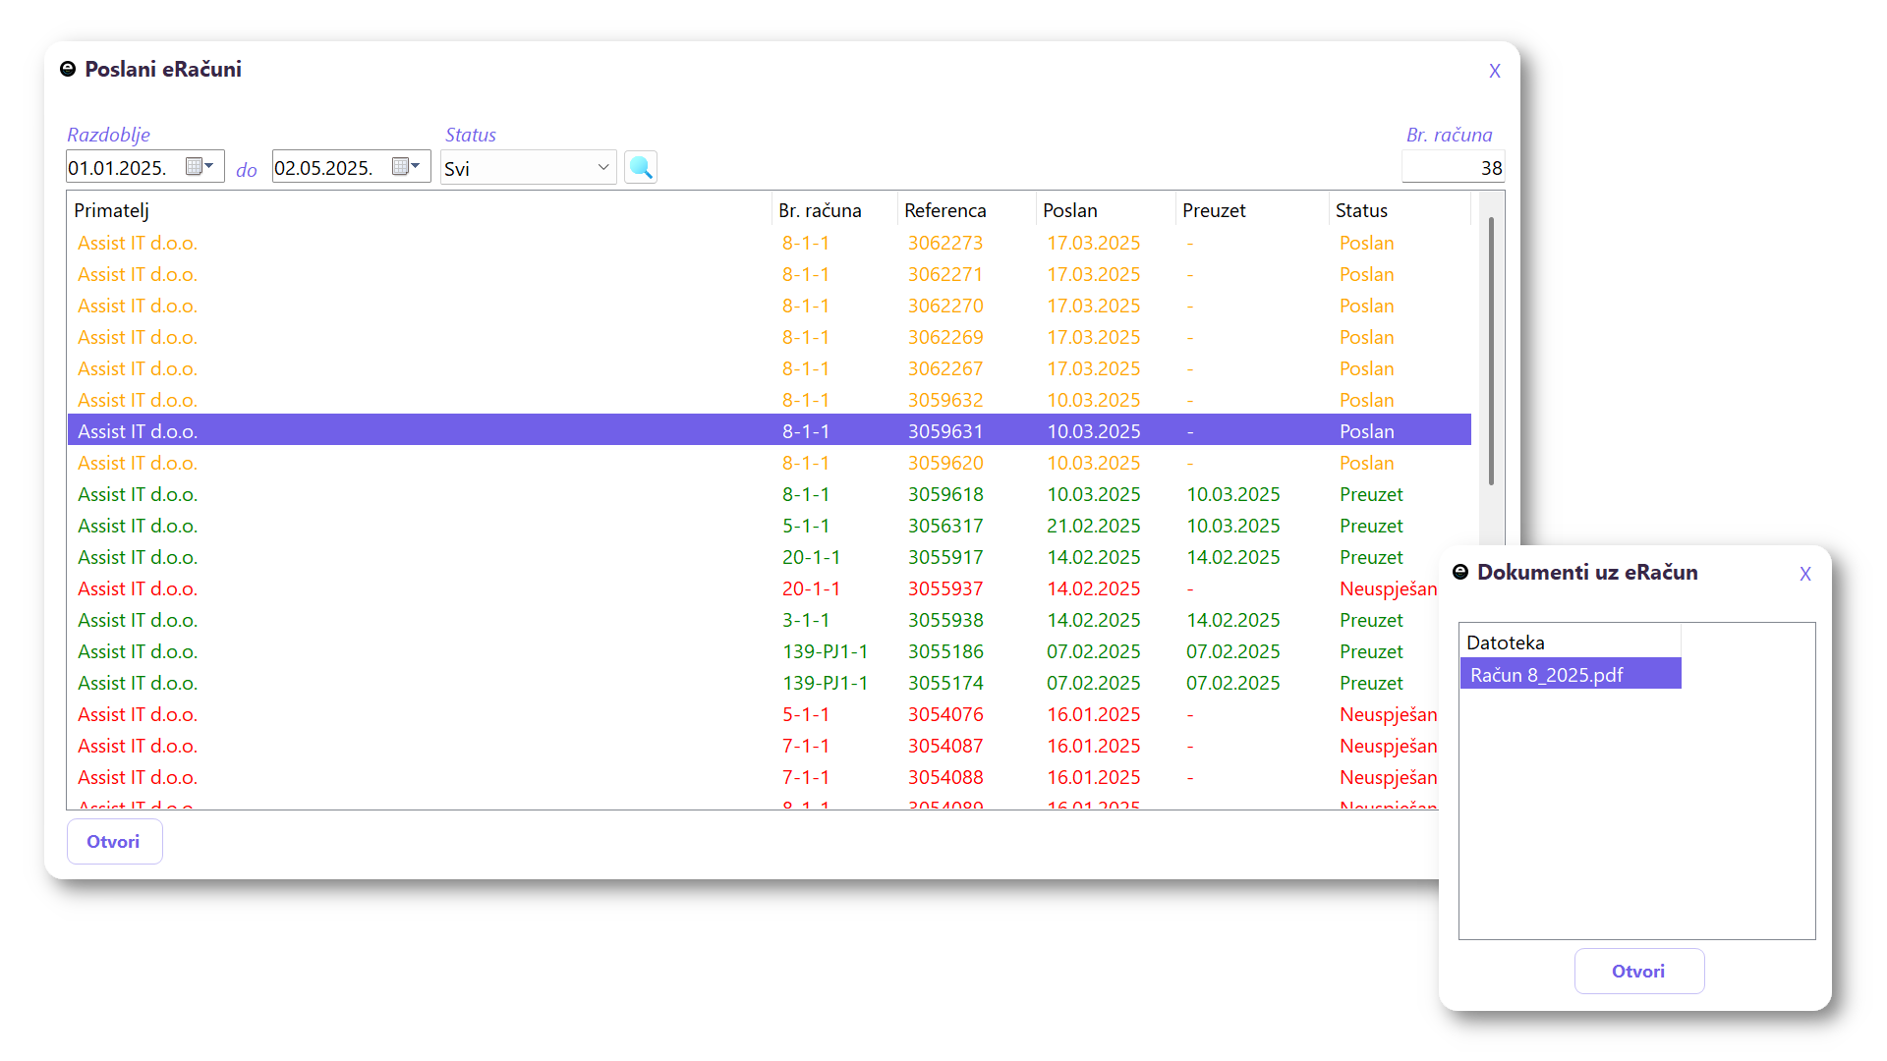Click Otvori in the Poslani eRačuni window
Viewport: 1887px width, 1061px height.
click(x=114, y=842)
